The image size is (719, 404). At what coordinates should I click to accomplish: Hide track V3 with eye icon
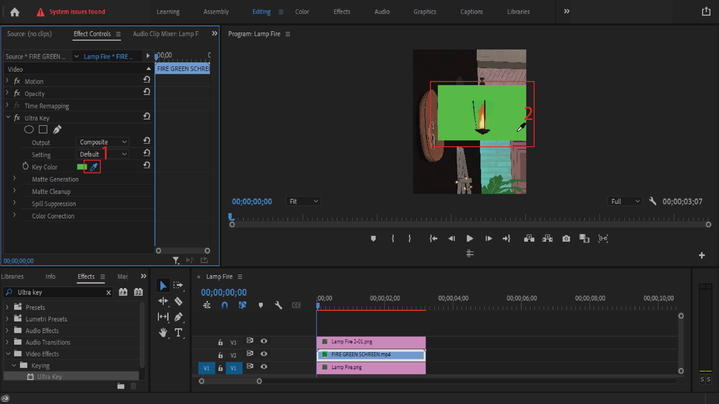pos(263,341)
